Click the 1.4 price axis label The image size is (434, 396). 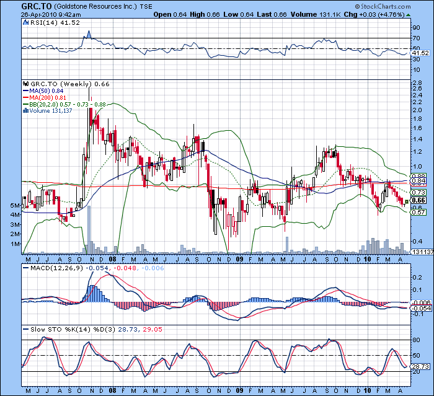(417, 139)
